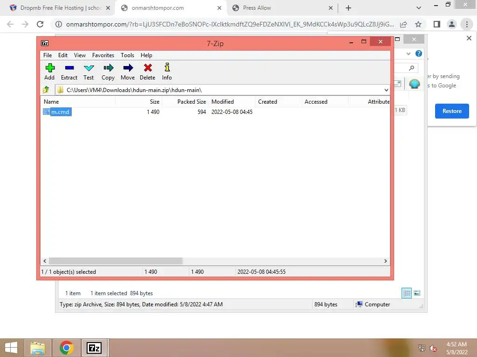
Task: Open the Favorites menu
Action: point(103,55)
